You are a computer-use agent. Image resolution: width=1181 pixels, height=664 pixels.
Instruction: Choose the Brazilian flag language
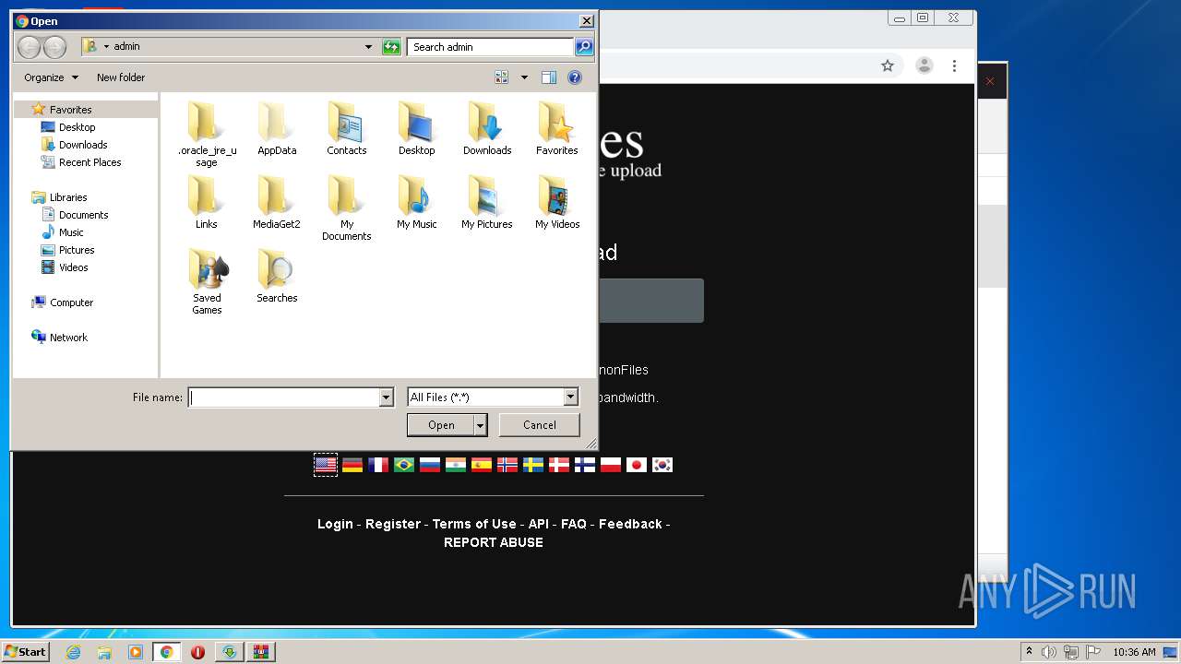click(404, 465)
